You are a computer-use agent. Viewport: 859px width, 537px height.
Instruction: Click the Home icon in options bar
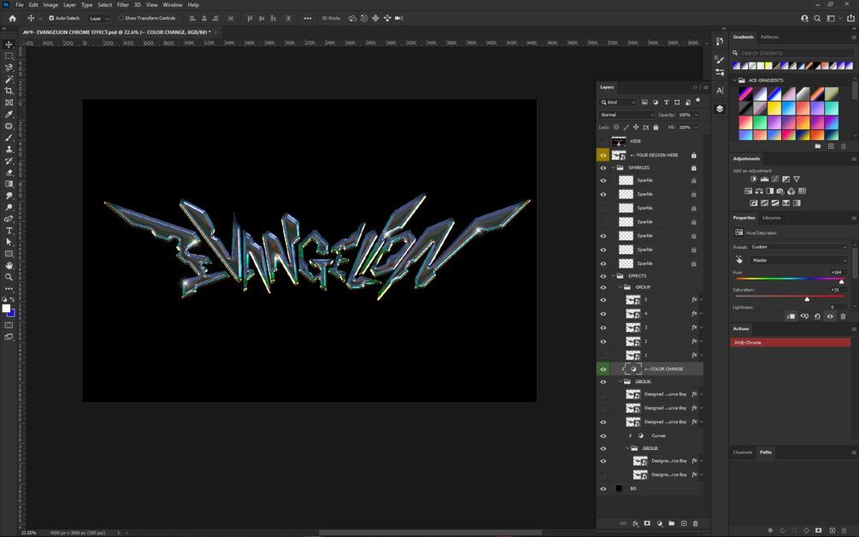pos(12,18)
